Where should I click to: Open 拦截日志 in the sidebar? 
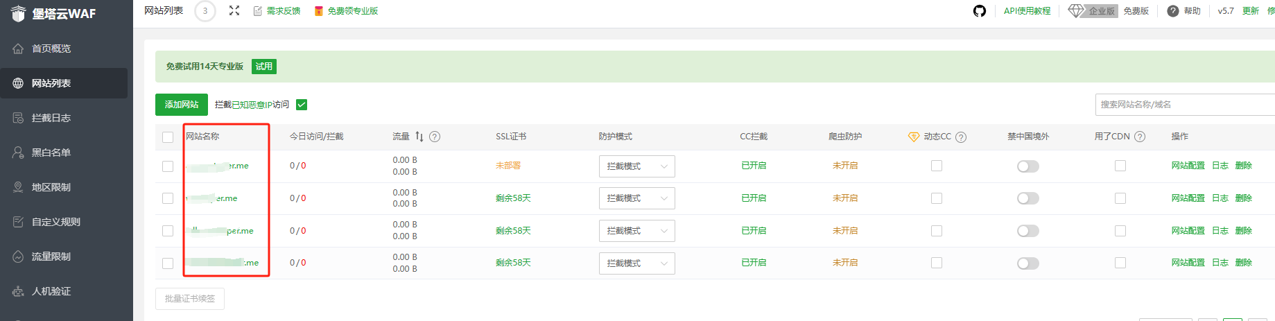pyautogui.click(x=51, y=118)
